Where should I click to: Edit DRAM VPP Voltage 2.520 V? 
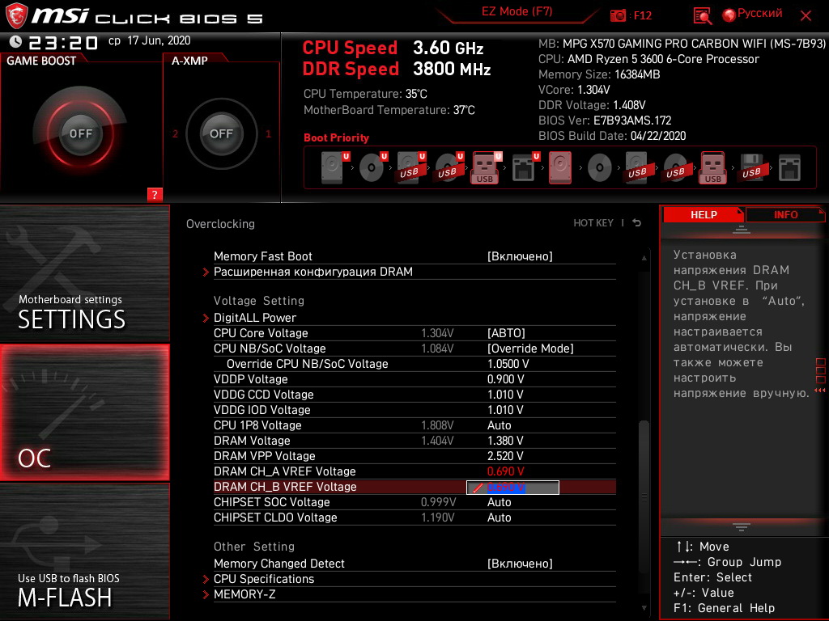[505, 456]
